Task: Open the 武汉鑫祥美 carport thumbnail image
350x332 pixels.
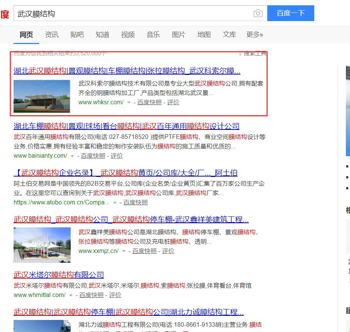Action: [42, 245]
